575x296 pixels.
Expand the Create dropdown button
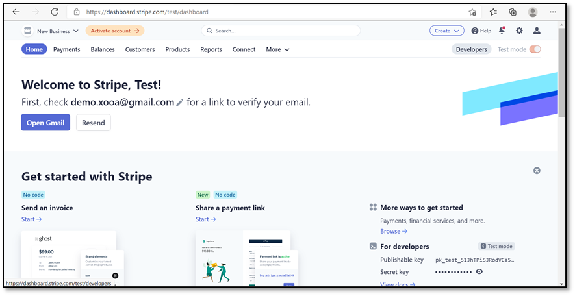(x=446, y=31)
